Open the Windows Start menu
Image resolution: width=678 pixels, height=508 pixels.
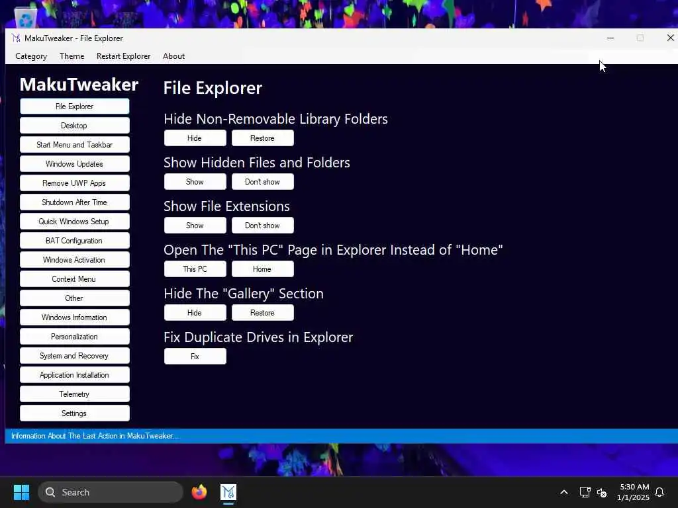pyautogui.click(x=21, y=492)
